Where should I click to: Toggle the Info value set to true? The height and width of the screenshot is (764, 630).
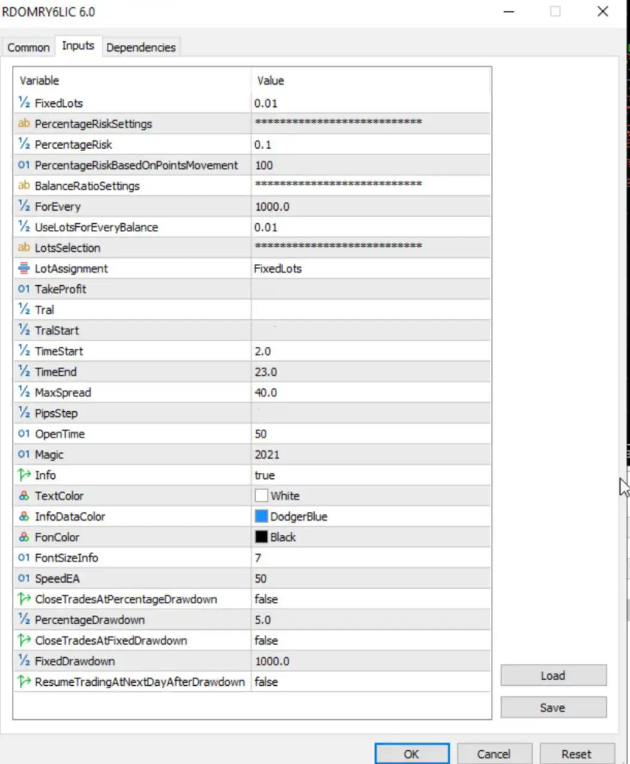point(265,475)
